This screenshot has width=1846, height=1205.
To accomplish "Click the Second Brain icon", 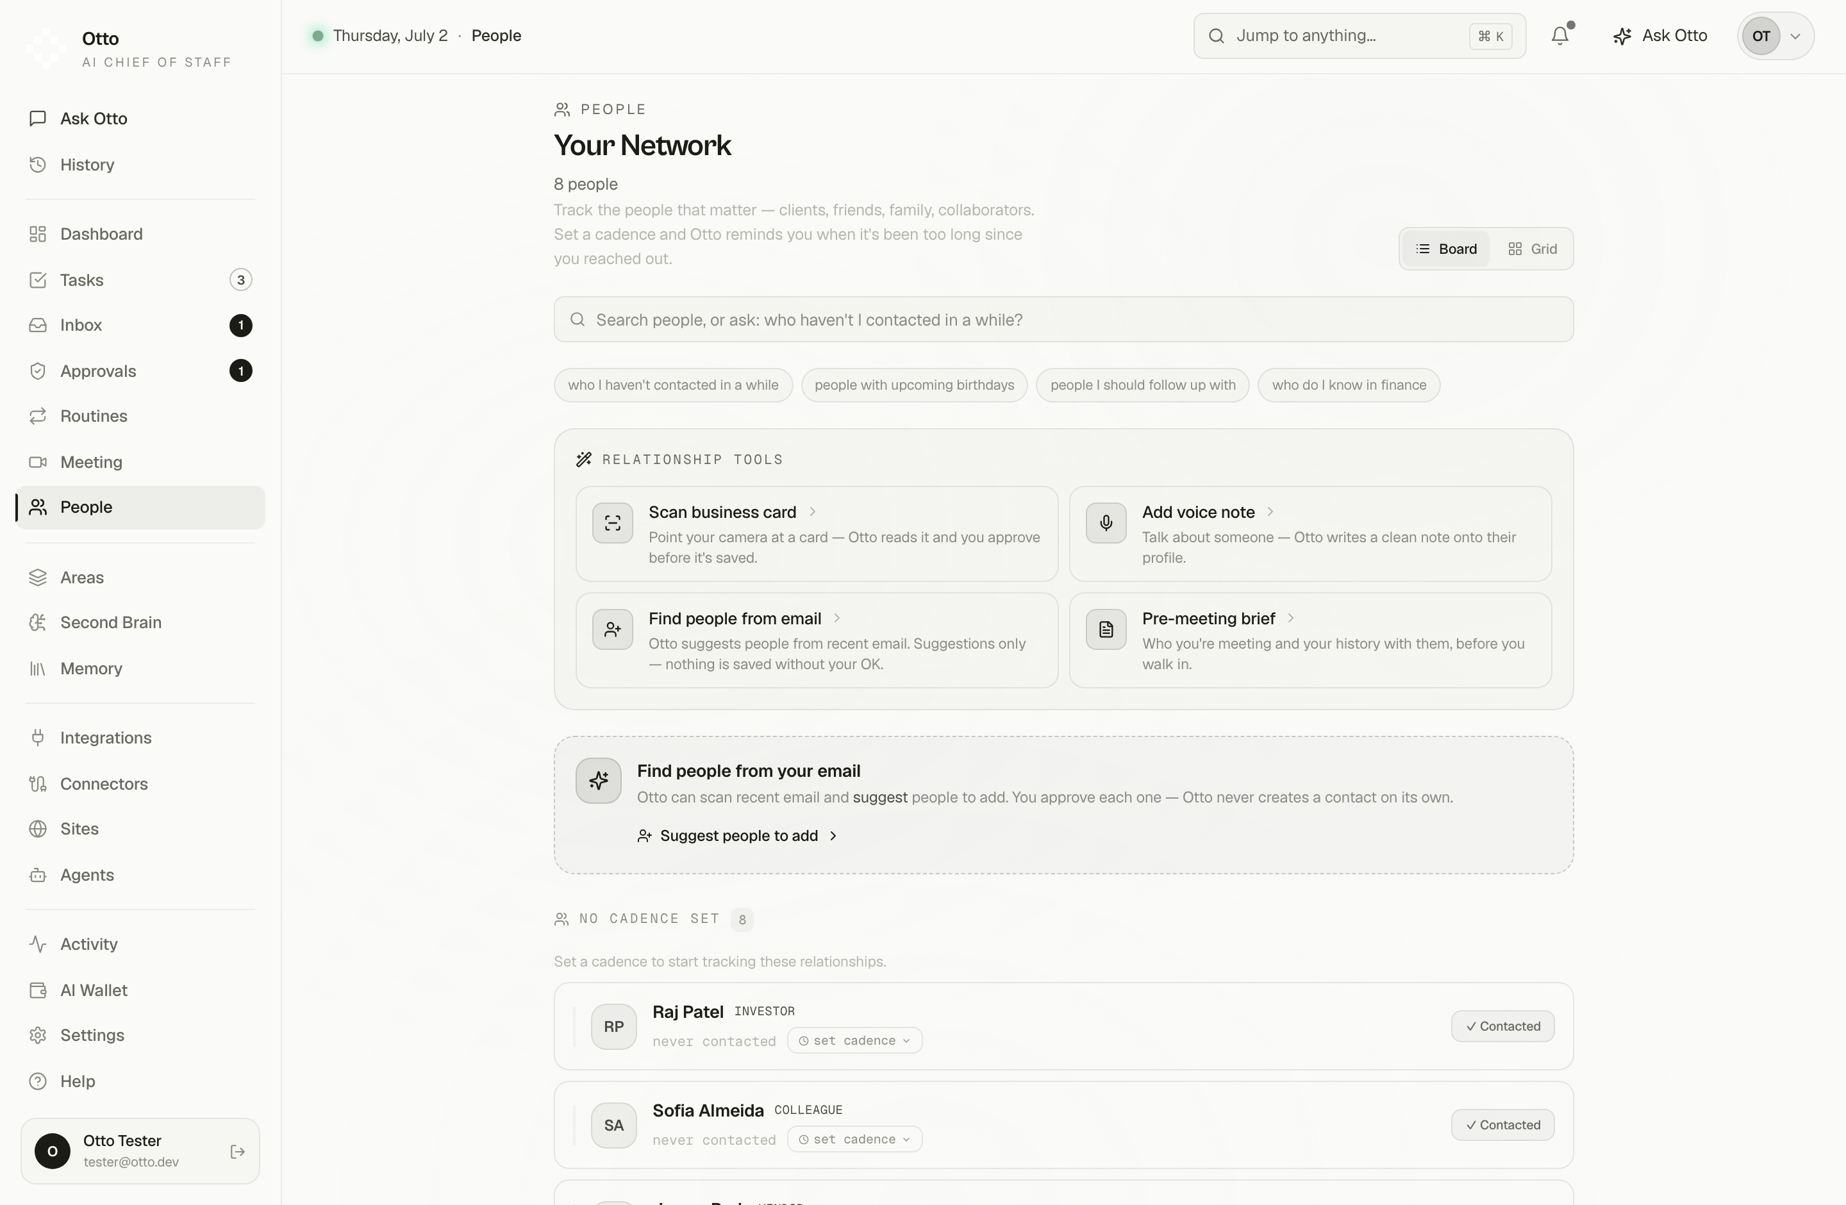I will (x=38, y=622).
